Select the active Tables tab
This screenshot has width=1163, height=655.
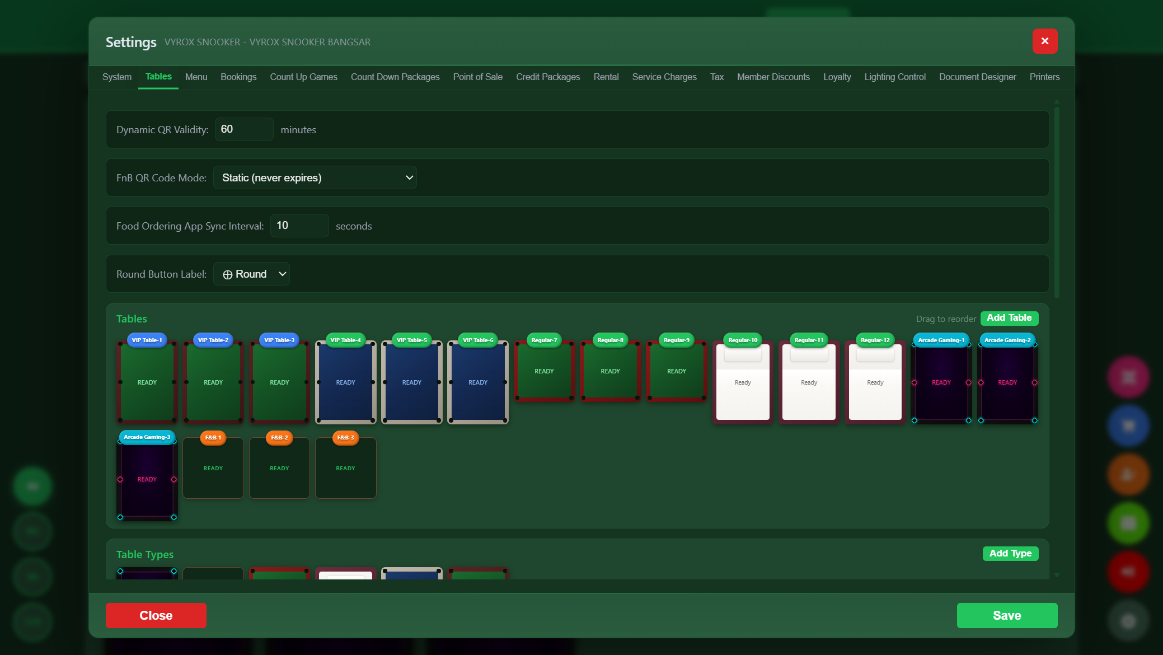click(x=158, y=77)
